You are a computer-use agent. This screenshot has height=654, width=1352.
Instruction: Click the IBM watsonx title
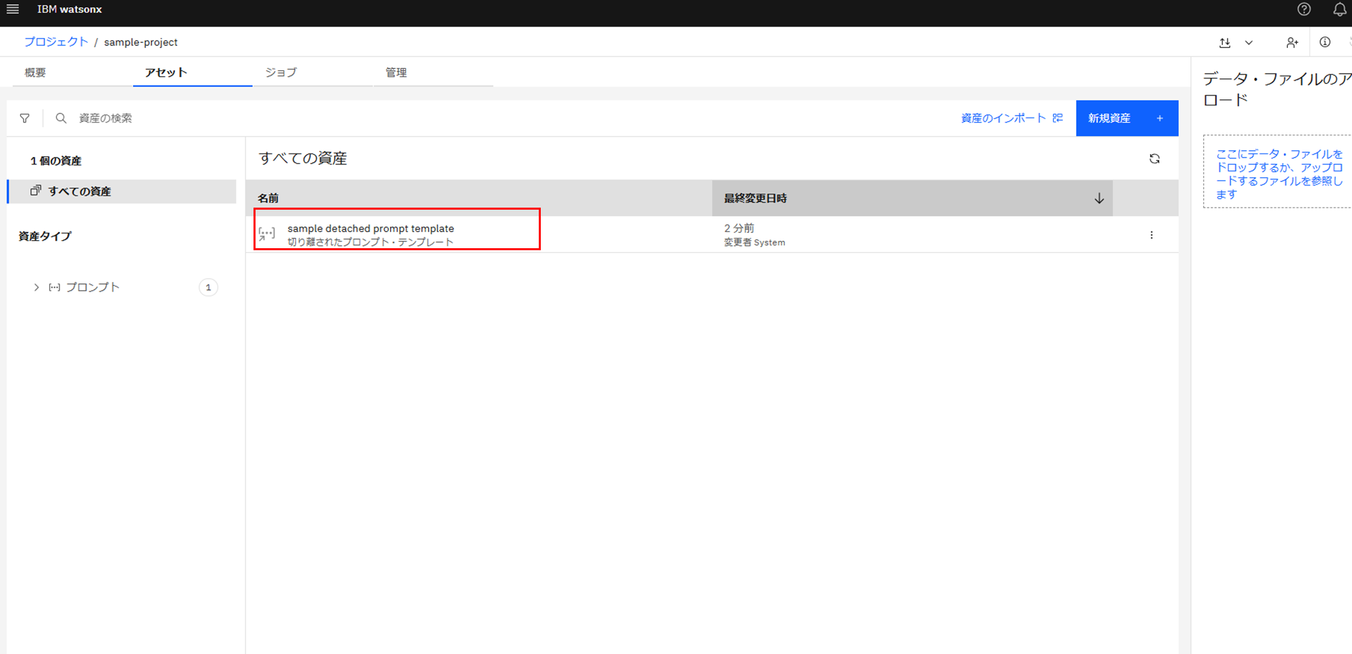[70, 9]
